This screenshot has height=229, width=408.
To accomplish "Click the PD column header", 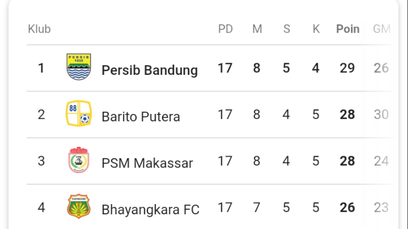I will tap(225, 29).
